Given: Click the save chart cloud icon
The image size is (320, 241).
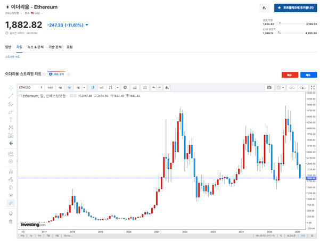Looking at the screenshot, I should click(302, 88).
